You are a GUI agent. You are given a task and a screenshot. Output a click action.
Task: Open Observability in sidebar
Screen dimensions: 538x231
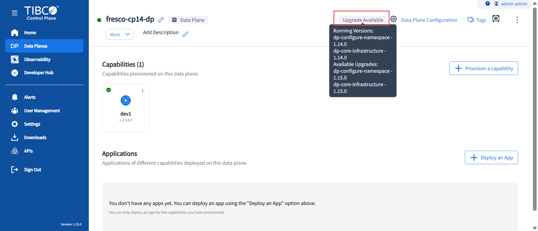[44, 59]
